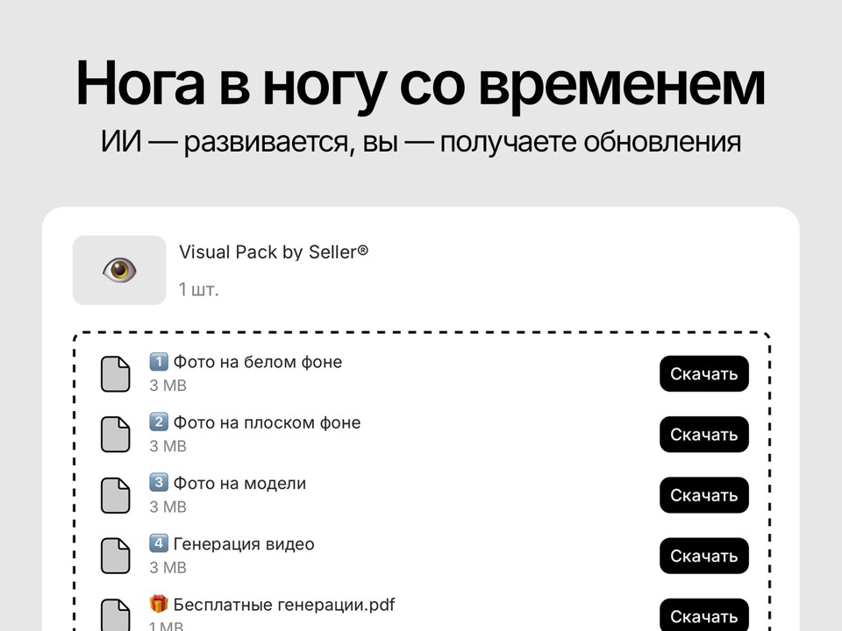Click the file icon for Бесплатные генерации.pdf
This screenshot has height=631, width=842.
click(x=115, y=614)
